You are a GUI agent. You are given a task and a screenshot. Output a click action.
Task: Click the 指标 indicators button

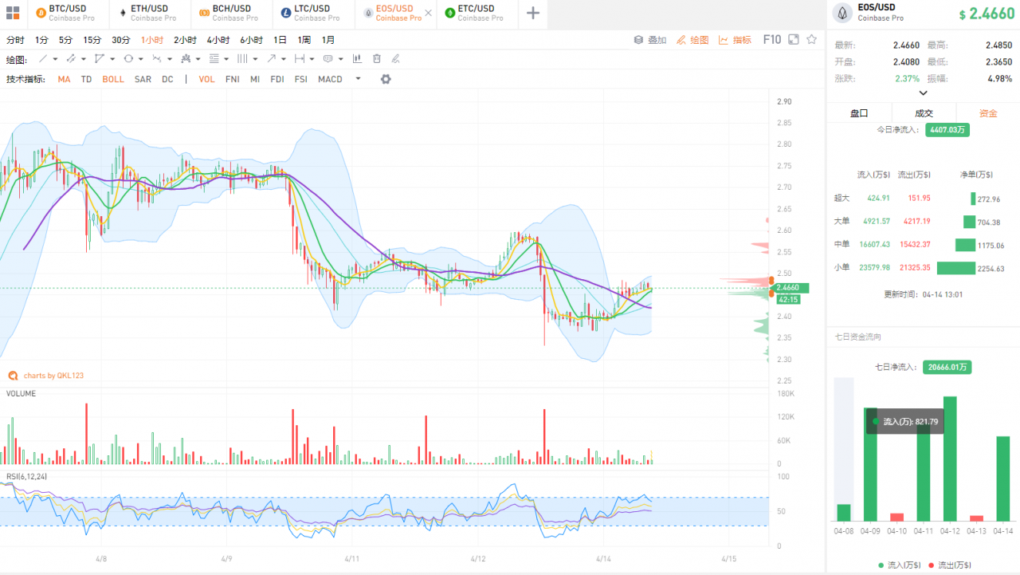coord(735,39)
